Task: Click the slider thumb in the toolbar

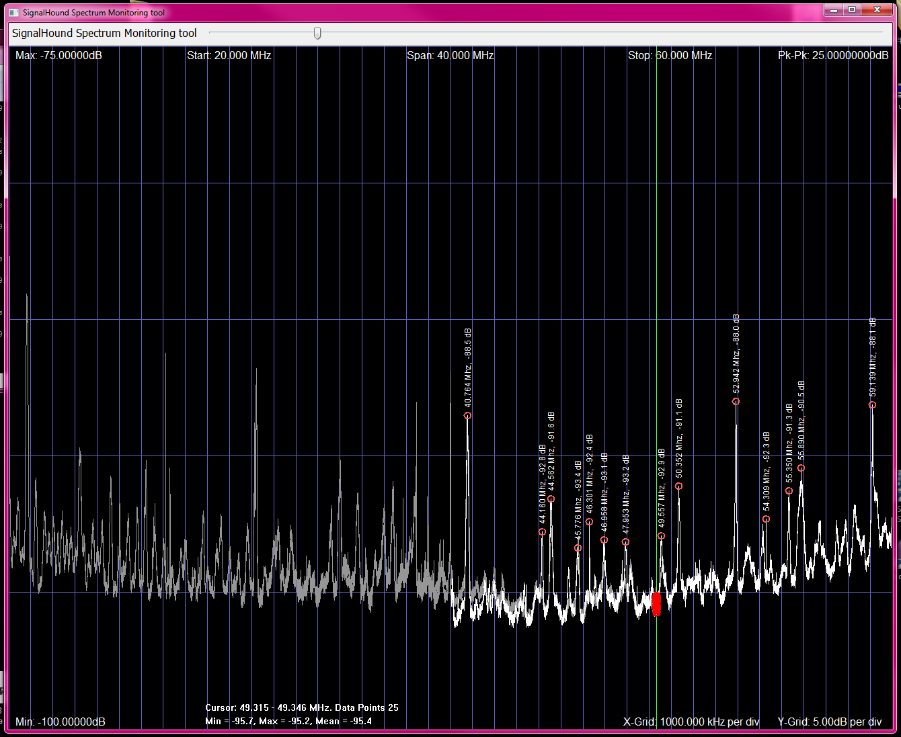Action: click(317, 33)
